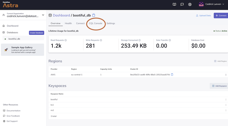Click the database icon beside Databases

[4, 32]
